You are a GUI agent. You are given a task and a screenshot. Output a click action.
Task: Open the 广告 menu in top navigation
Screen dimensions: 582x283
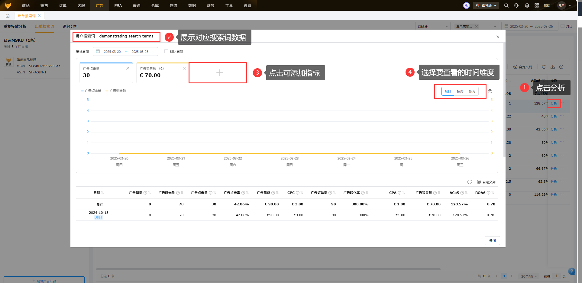click(99, 5)
